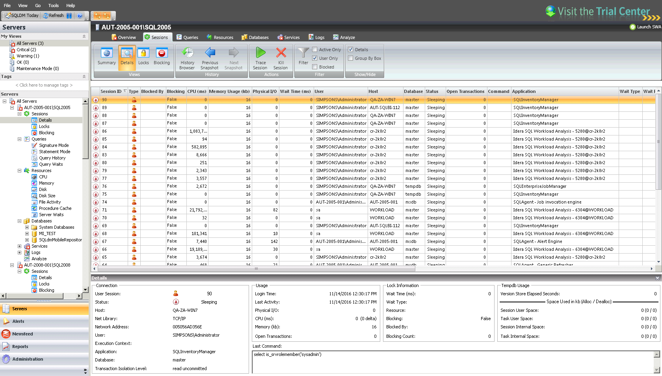This screenshot has width=662, height=376.
Task: Collapse the Queries tree node
Action: [19, 139]
